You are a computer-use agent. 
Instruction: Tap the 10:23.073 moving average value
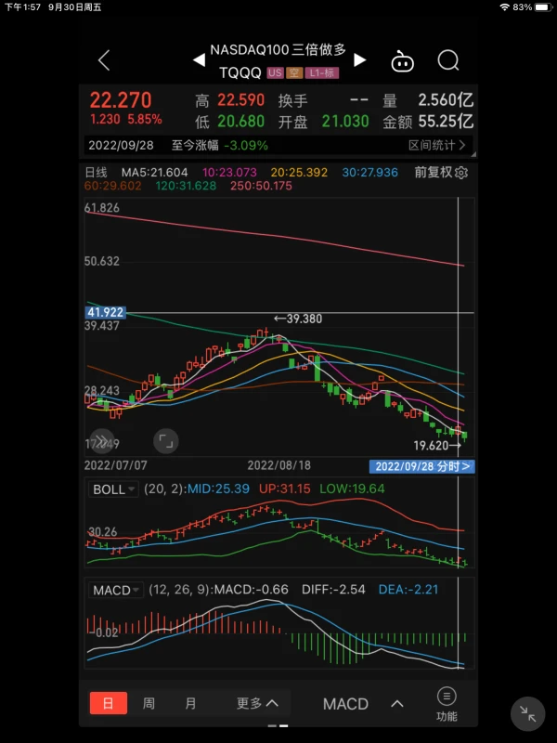click(229, 173)
